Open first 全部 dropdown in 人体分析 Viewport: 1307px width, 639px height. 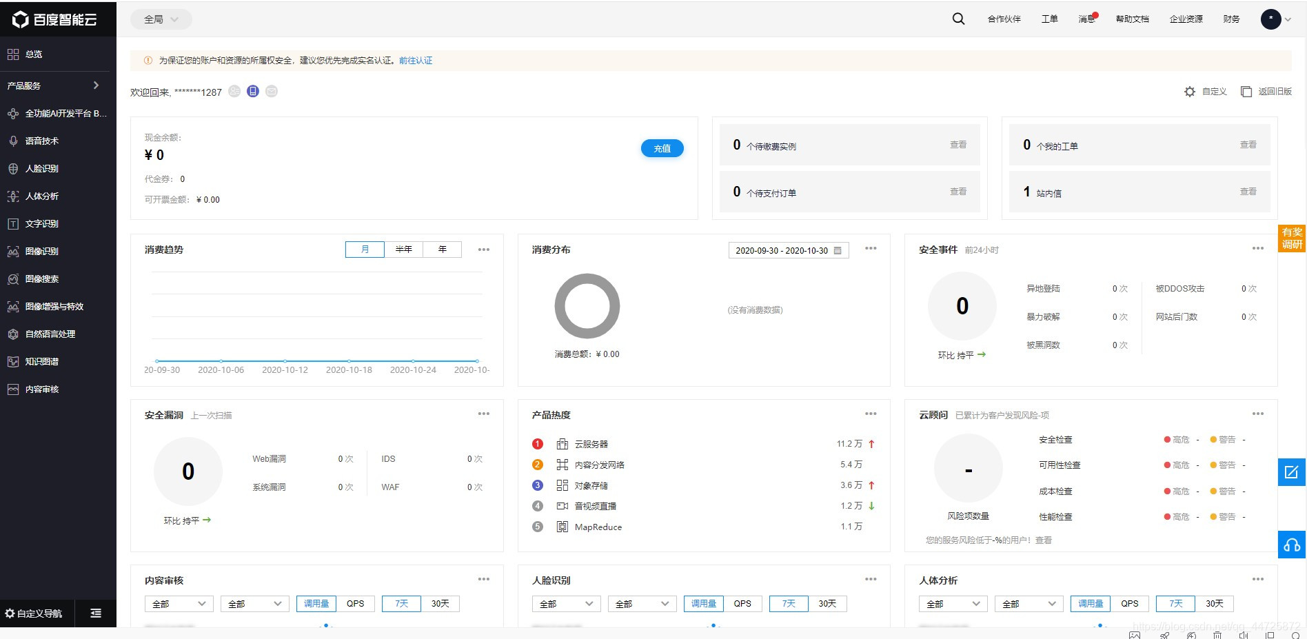(x=953, y=603)
